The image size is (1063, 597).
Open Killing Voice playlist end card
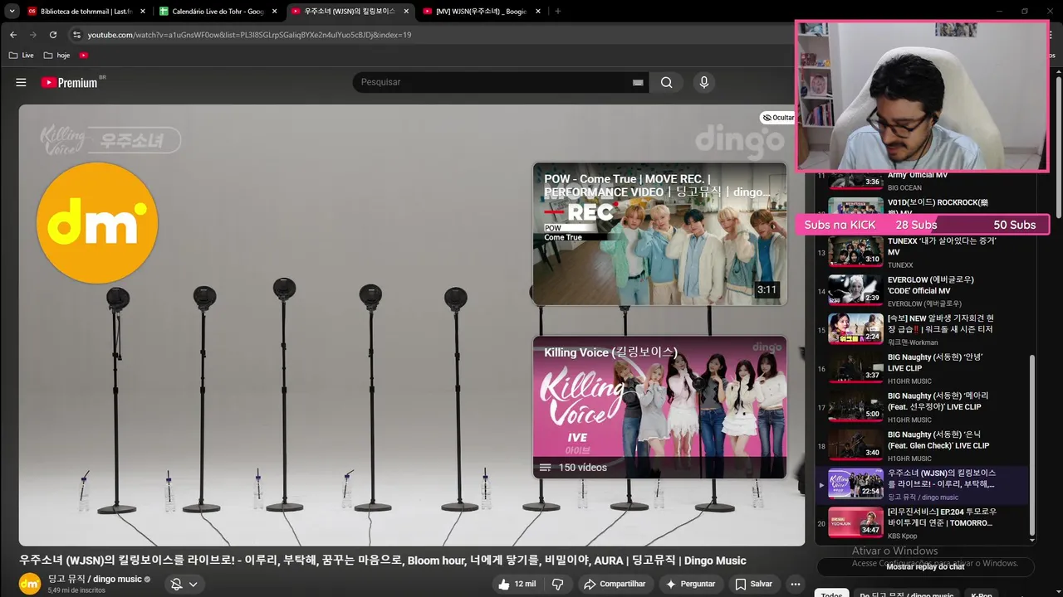tap(659, 407)
